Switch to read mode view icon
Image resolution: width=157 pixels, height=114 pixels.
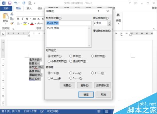(99, 111)
